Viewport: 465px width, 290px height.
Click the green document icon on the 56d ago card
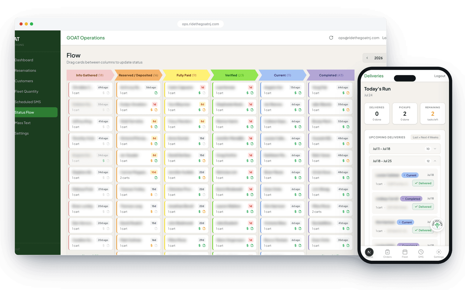(x=156, y=93)
